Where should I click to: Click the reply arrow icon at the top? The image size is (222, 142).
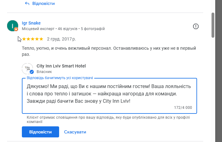[27, 4]
